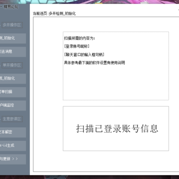
Task: Click the 精易论坛 title text
Action: click(x=10, y=7)
